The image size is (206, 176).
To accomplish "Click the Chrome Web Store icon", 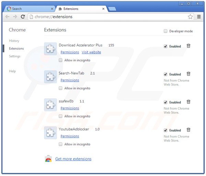I will pos(48,159).
